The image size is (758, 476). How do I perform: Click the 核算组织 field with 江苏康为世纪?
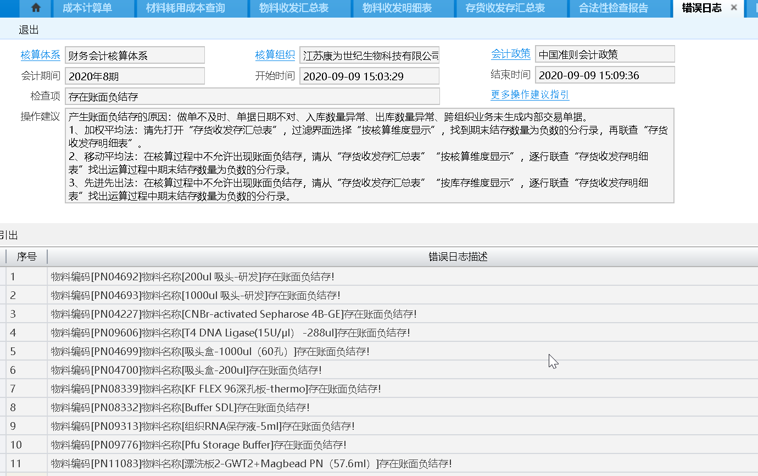pyautogui.click(x=370, y=55)
